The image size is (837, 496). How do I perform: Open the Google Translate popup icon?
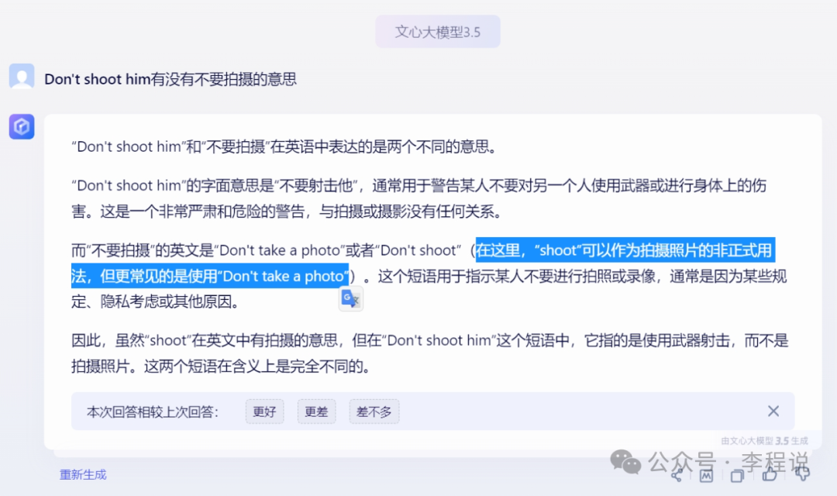(351, 299)
